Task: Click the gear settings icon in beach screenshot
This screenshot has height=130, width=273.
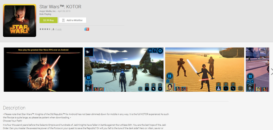Action: pos(160,51)
